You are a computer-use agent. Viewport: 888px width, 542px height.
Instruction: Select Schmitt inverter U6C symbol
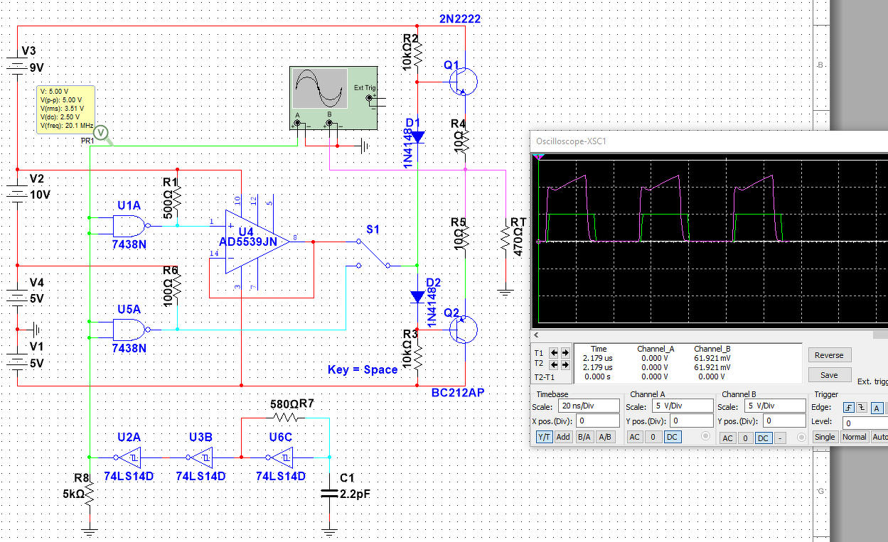point(280,457)
